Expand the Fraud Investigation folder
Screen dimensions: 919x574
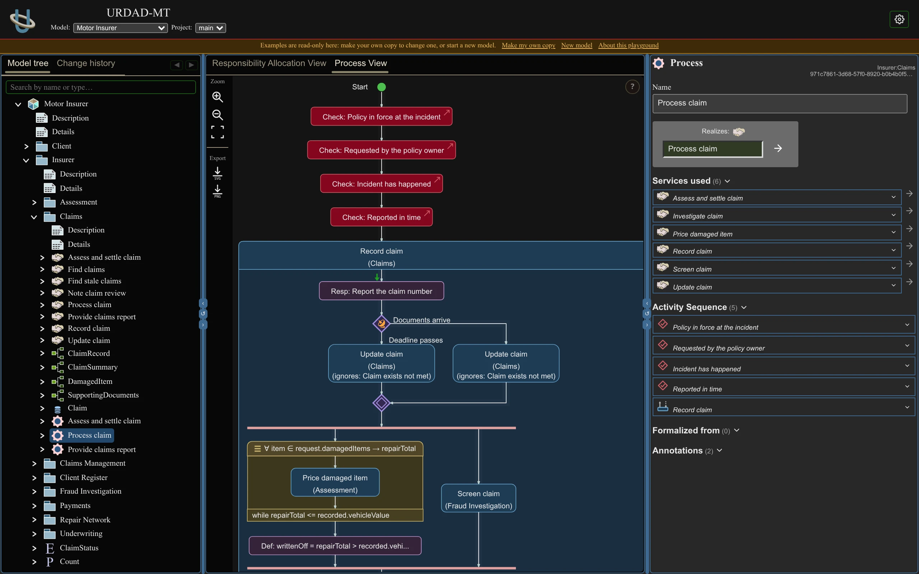click(34, 491)
